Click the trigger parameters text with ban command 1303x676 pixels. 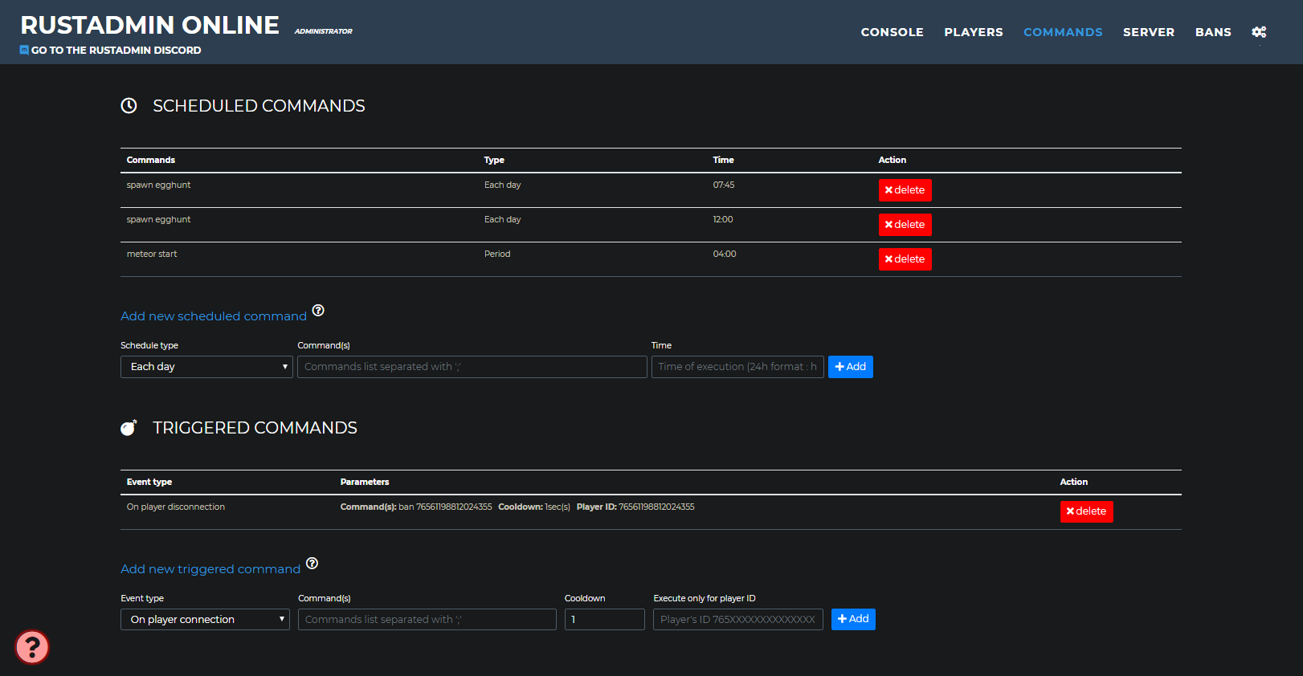coord(517,507)
